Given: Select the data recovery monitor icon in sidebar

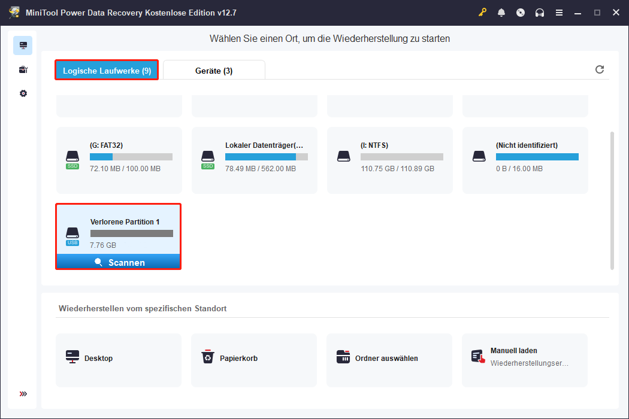Looking at the screenshot, I should (x=23, y=45).
